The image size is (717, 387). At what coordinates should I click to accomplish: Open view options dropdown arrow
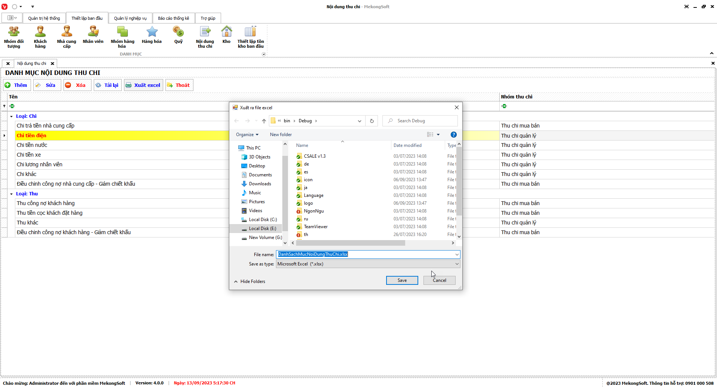click(438, 135)
